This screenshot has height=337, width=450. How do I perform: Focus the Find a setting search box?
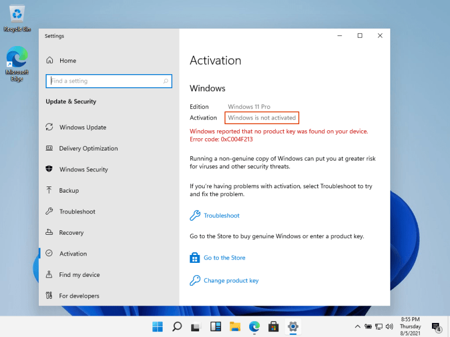pos(109,81)
